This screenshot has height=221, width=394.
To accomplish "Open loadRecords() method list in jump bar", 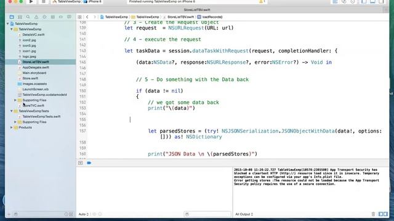I will 210,17.
